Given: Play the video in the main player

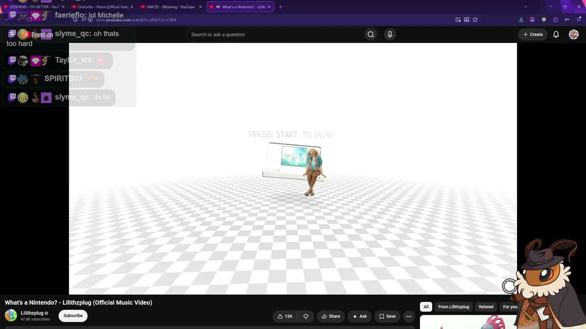Looking at the screenshot, I should (x=293, y=169).
